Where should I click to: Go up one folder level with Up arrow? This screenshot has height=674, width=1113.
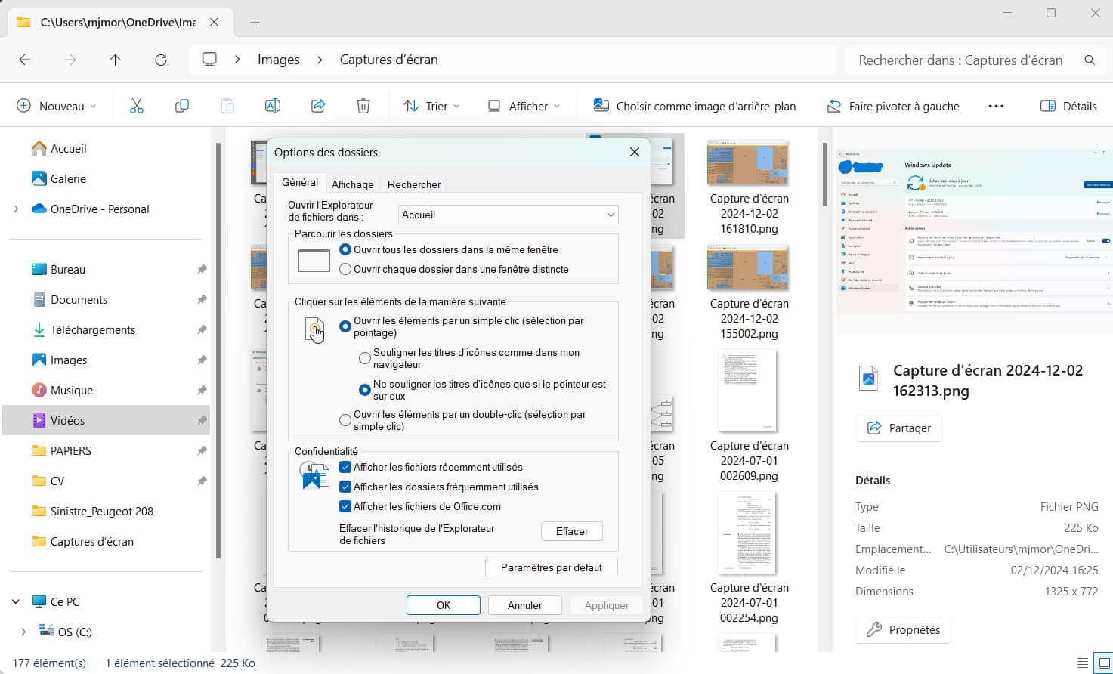click(115, 60)
